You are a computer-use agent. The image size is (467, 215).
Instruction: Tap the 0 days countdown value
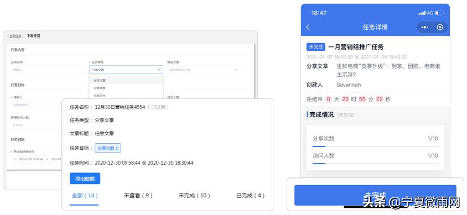click(328, 99)
